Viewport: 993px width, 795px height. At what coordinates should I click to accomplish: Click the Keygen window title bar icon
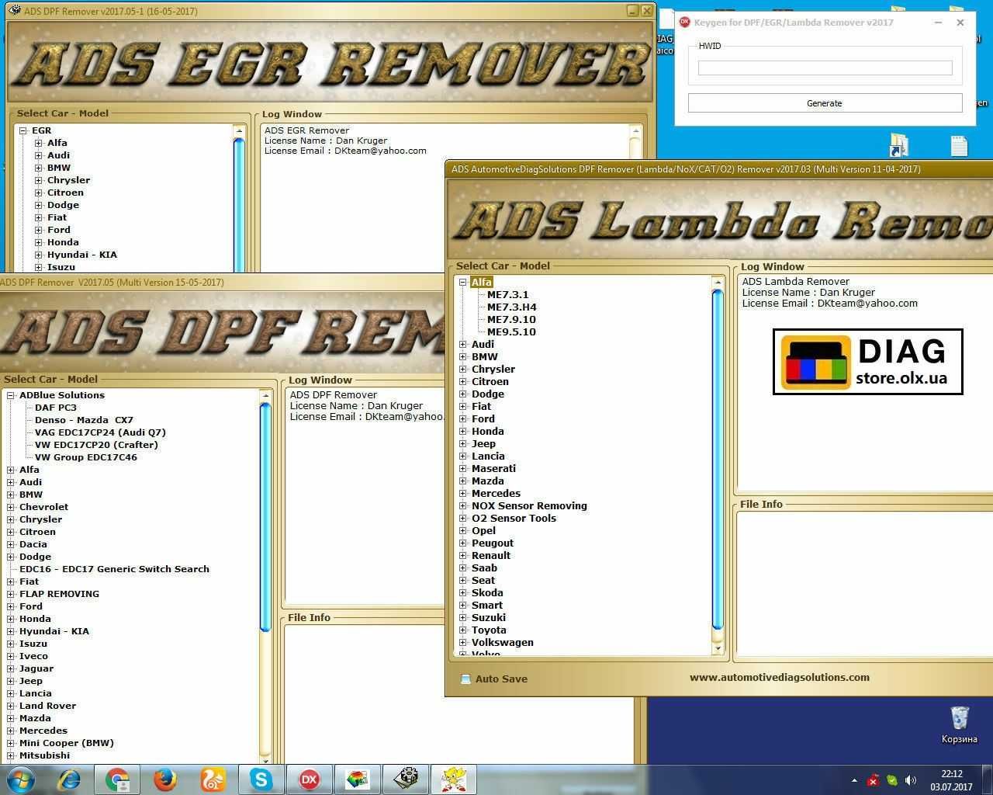coord(685,23)
